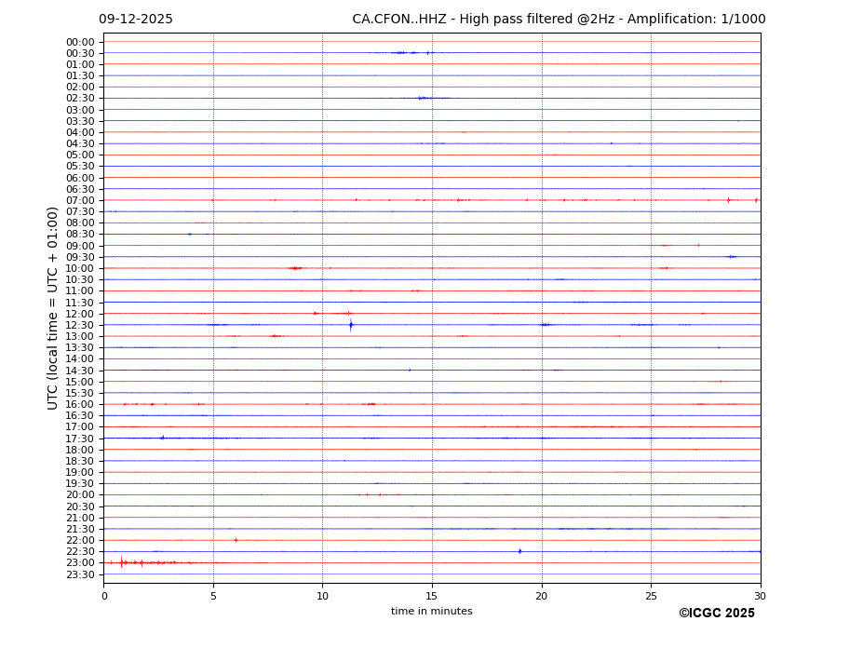Click the red spike near the end of the 07:00 trace
This screenshot has height=648, width=863.
728,200
